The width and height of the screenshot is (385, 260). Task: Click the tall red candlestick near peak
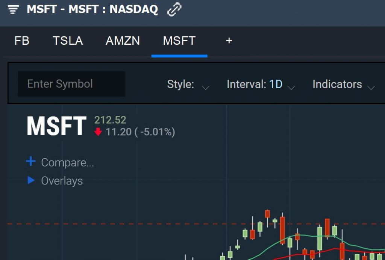coord(282,230)
